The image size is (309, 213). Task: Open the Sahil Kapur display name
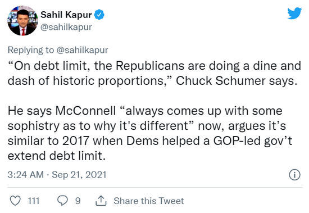pos(66,15)
